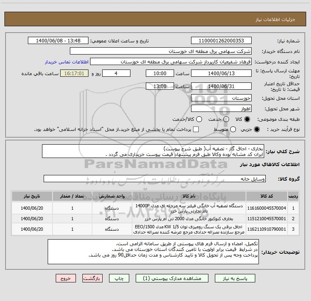This screenshot has width=311, height=301.
Task: Select the کالا radio button
Action: (247, 119)
